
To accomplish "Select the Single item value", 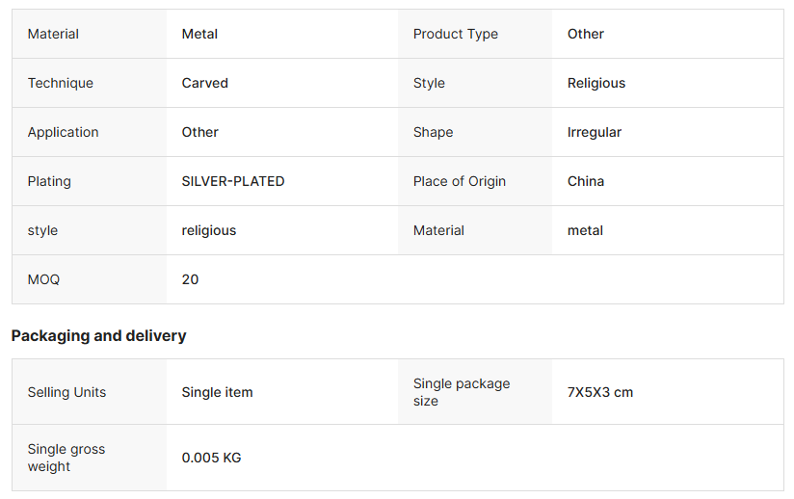I will [x=218, y=392].
